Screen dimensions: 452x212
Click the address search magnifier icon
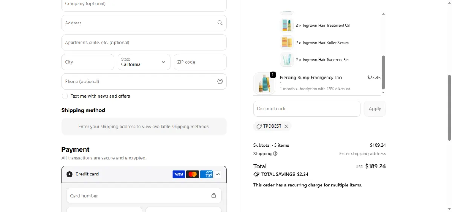[x=220, y=23]
